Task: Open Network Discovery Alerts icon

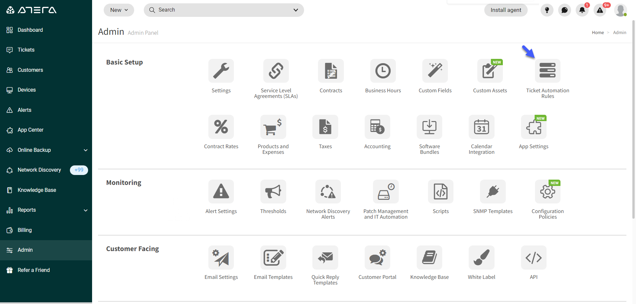Action: click(328, 192)
